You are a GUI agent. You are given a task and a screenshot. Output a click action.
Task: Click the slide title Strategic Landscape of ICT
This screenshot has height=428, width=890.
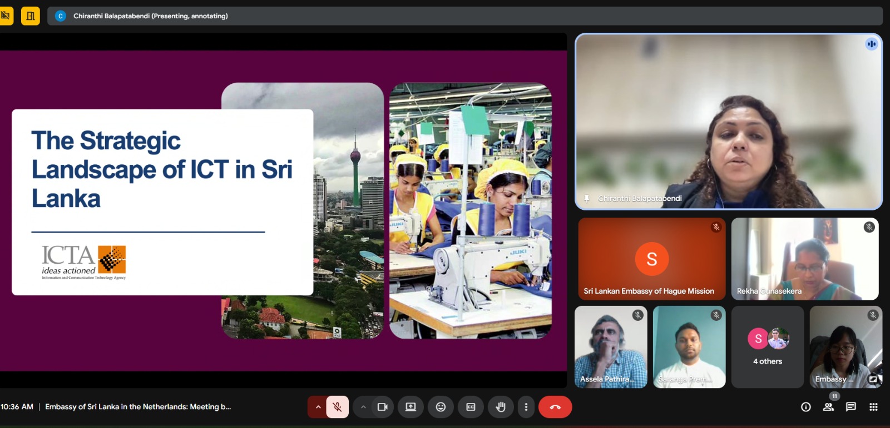(162, 169)
